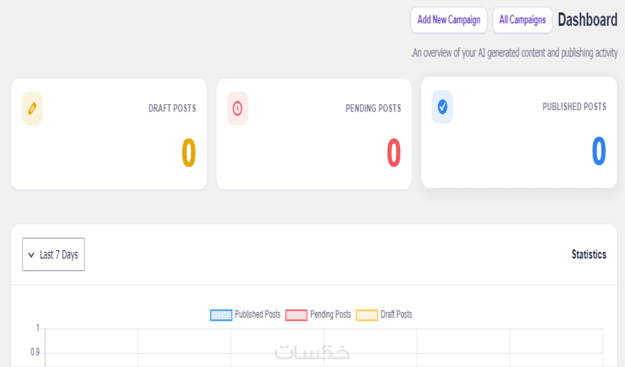Image resolution: width=625 pixels, height=367 pixels.
Task: Toggle Published Posts legend in chart
Action: coord(246,315)
